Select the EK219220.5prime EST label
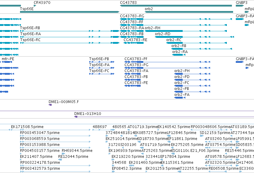 (x=128, y=157)
